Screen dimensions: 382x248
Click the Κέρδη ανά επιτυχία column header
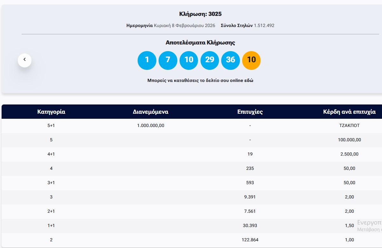(349, 112)
